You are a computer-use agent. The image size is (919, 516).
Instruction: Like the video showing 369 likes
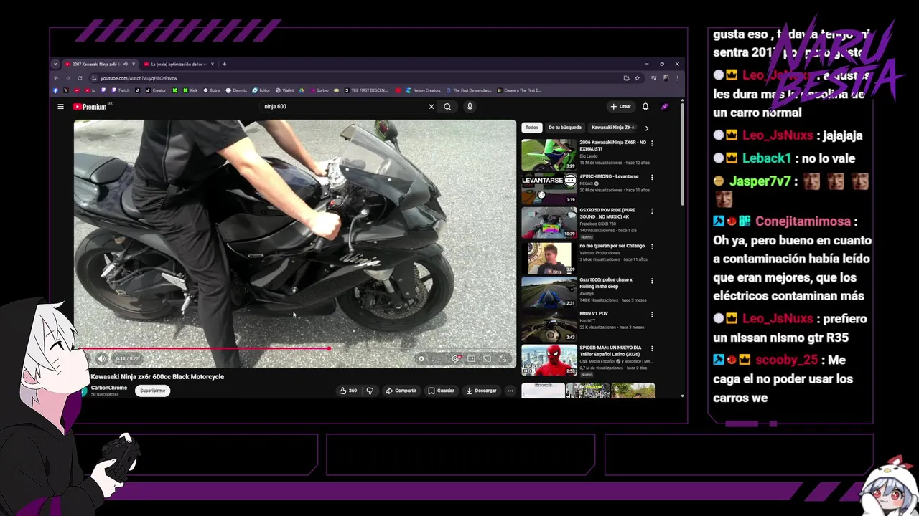click(x=348, y=391)
